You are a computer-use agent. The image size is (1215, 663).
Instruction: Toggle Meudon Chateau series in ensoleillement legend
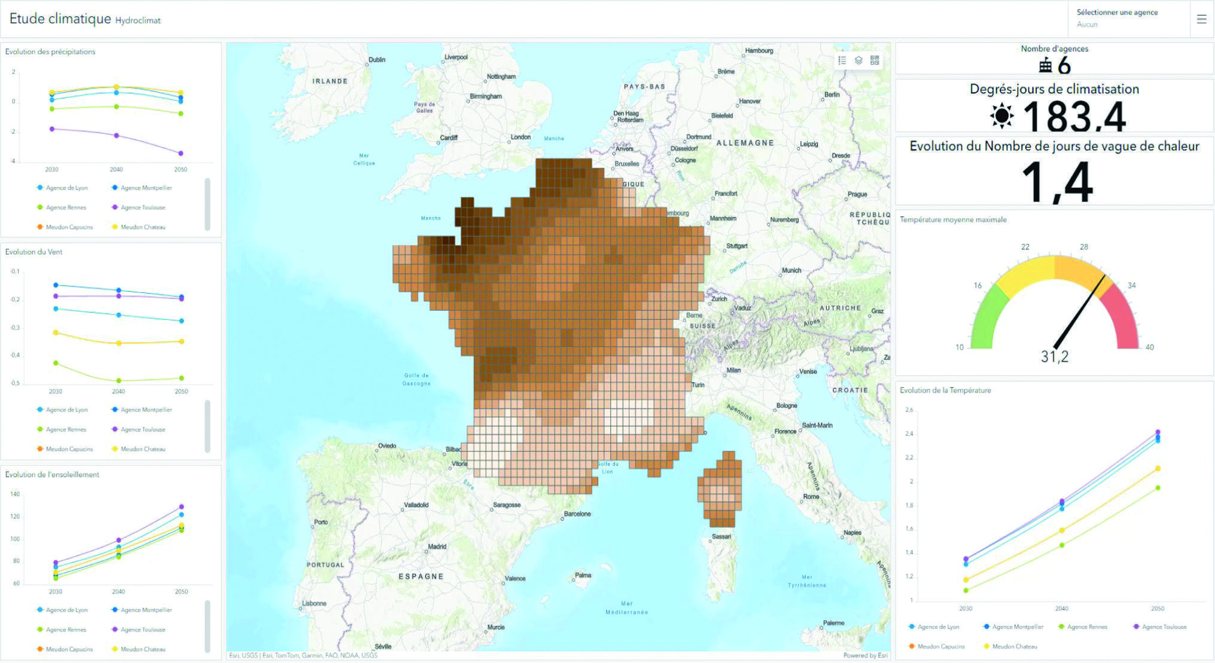[138, 649]
